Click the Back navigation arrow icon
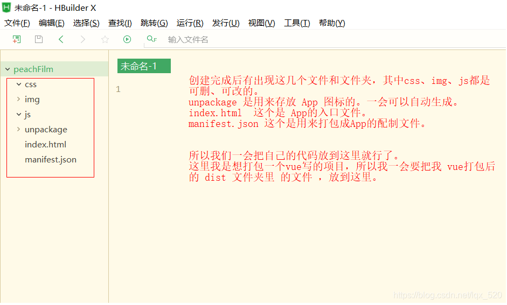This screenshot has height=305, width=507. (61, 39)
